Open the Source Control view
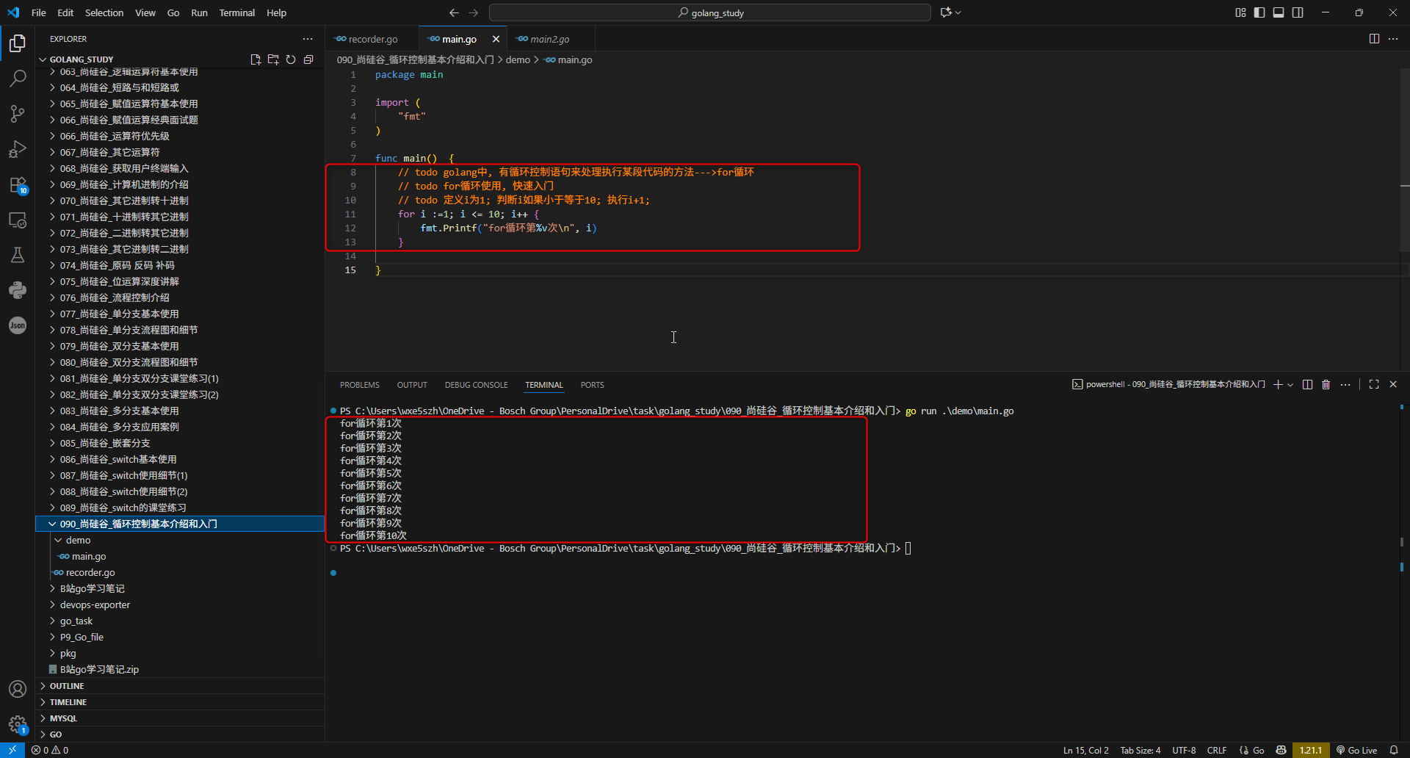 [18, 114]
